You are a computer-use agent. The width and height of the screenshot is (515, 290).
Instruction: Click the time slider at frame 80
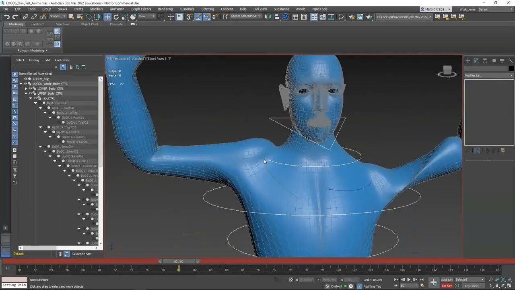pos(178,261)
